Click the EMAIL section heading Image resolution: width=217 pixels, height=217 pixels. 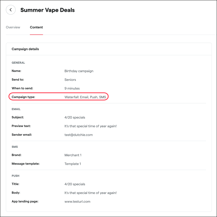(16, 109)
